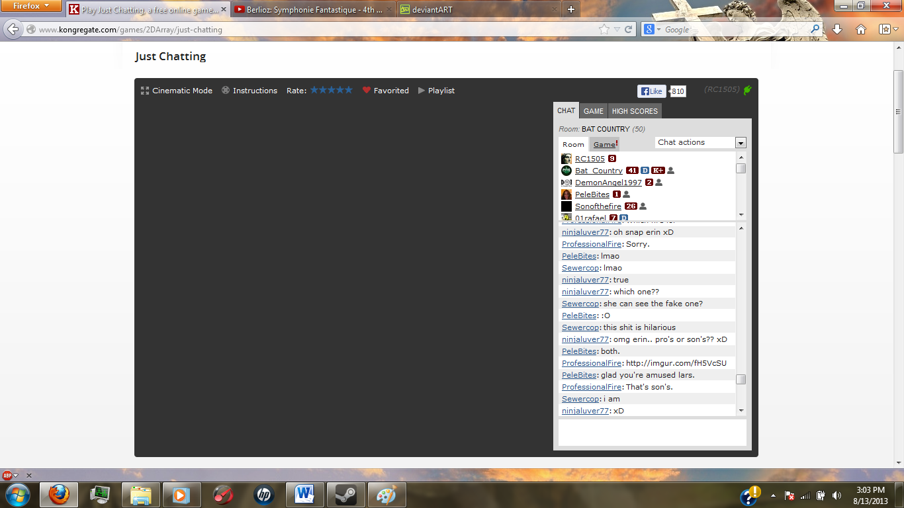
Task: Click the chat log scrollbar thumb
Action: (x=741, y=379)
